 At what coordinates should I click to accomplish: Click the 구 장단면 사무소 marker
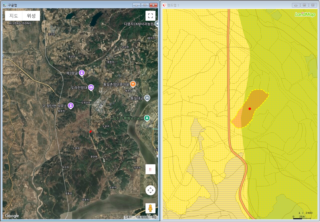(71, 105)
